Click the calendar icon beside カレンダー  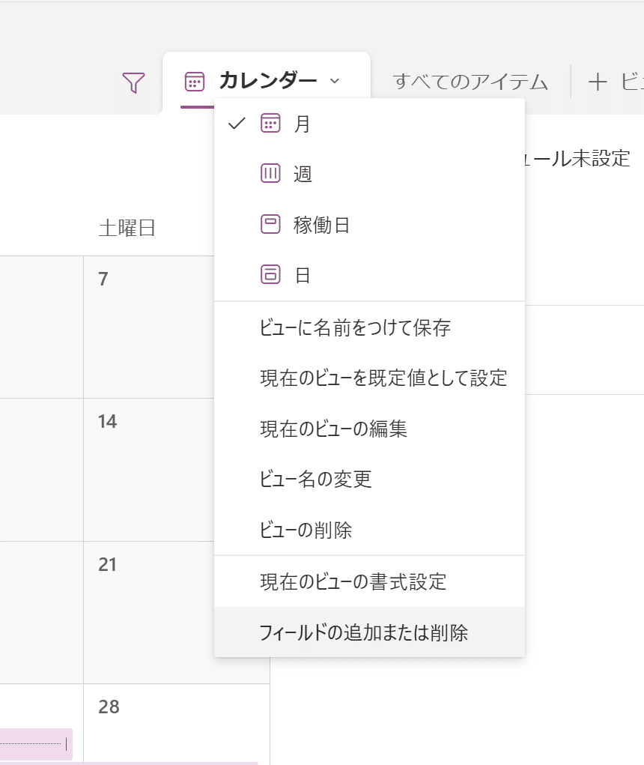[195, 82]
